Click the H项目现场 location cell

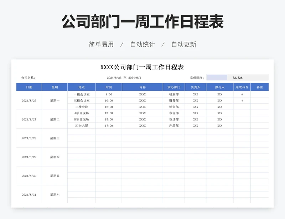coord(82,119)
